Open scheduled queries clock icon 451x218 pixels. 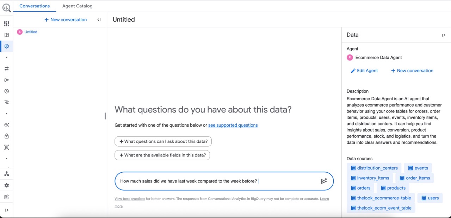point(6,91)
